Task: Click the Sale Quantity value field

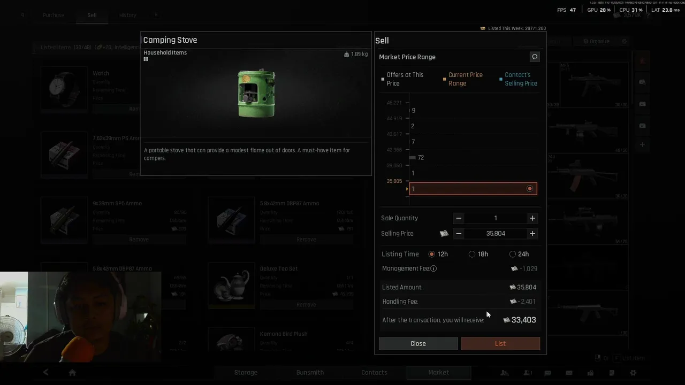Action: coord(496,218)
